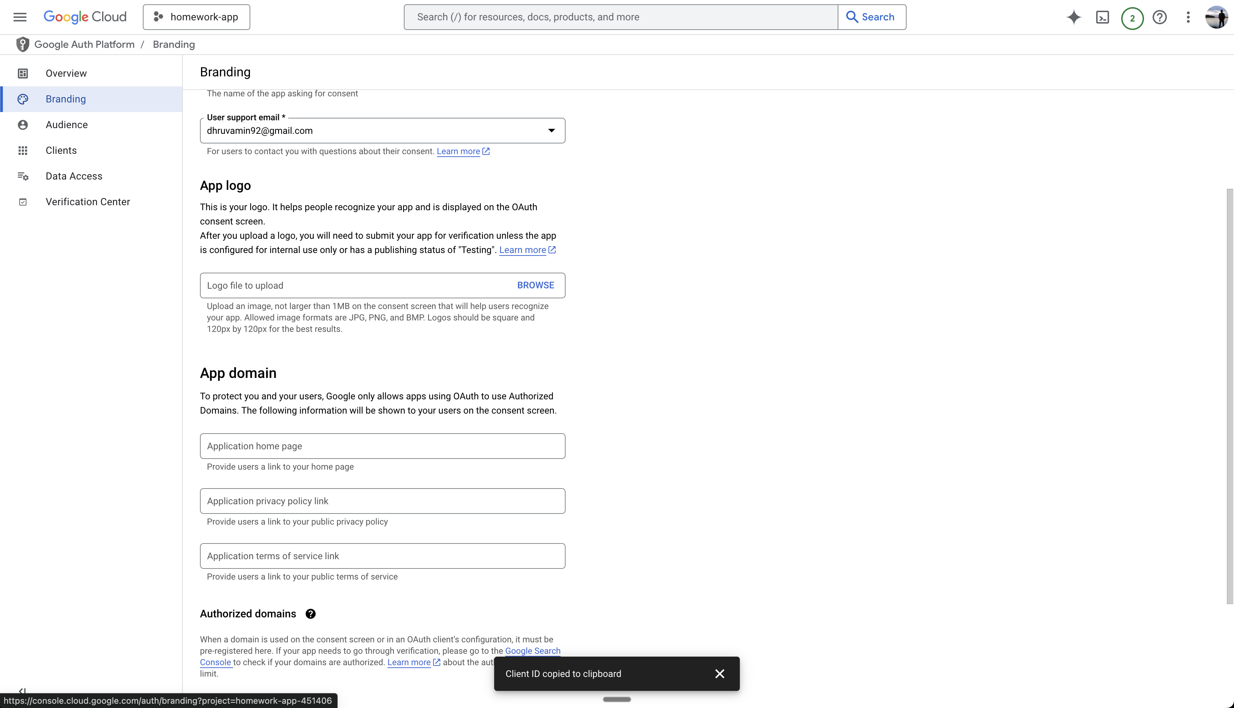The height and width of the screenshot is (708, 1234).
Task: Click the Clients grid icon
Action: coord(23,151)
